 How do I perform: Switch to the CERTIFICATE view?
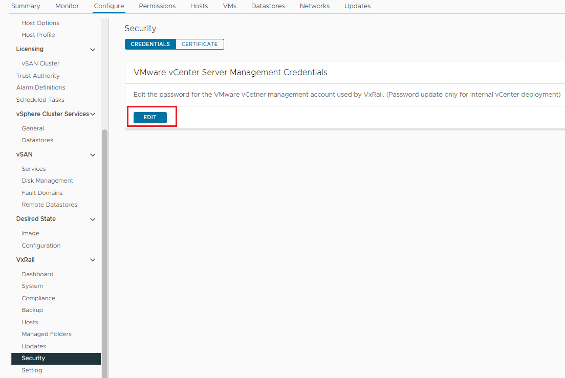[x=200, y=45]
